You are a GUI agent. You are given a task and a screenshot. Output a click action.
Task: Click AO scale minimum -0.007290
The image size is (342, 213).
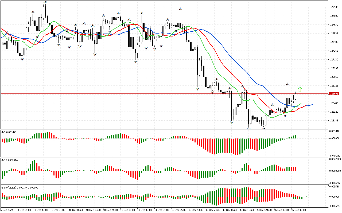(x=335, y=155)
